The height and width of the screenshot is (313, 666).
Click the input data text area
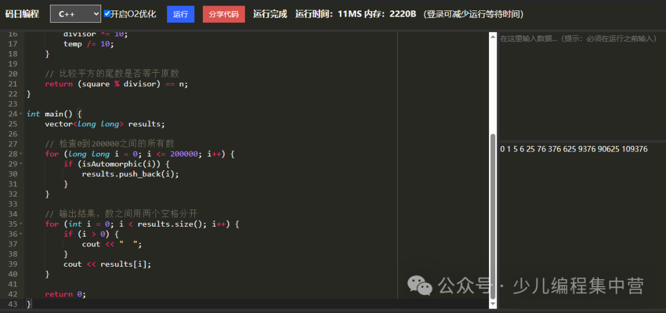(583, 85)
